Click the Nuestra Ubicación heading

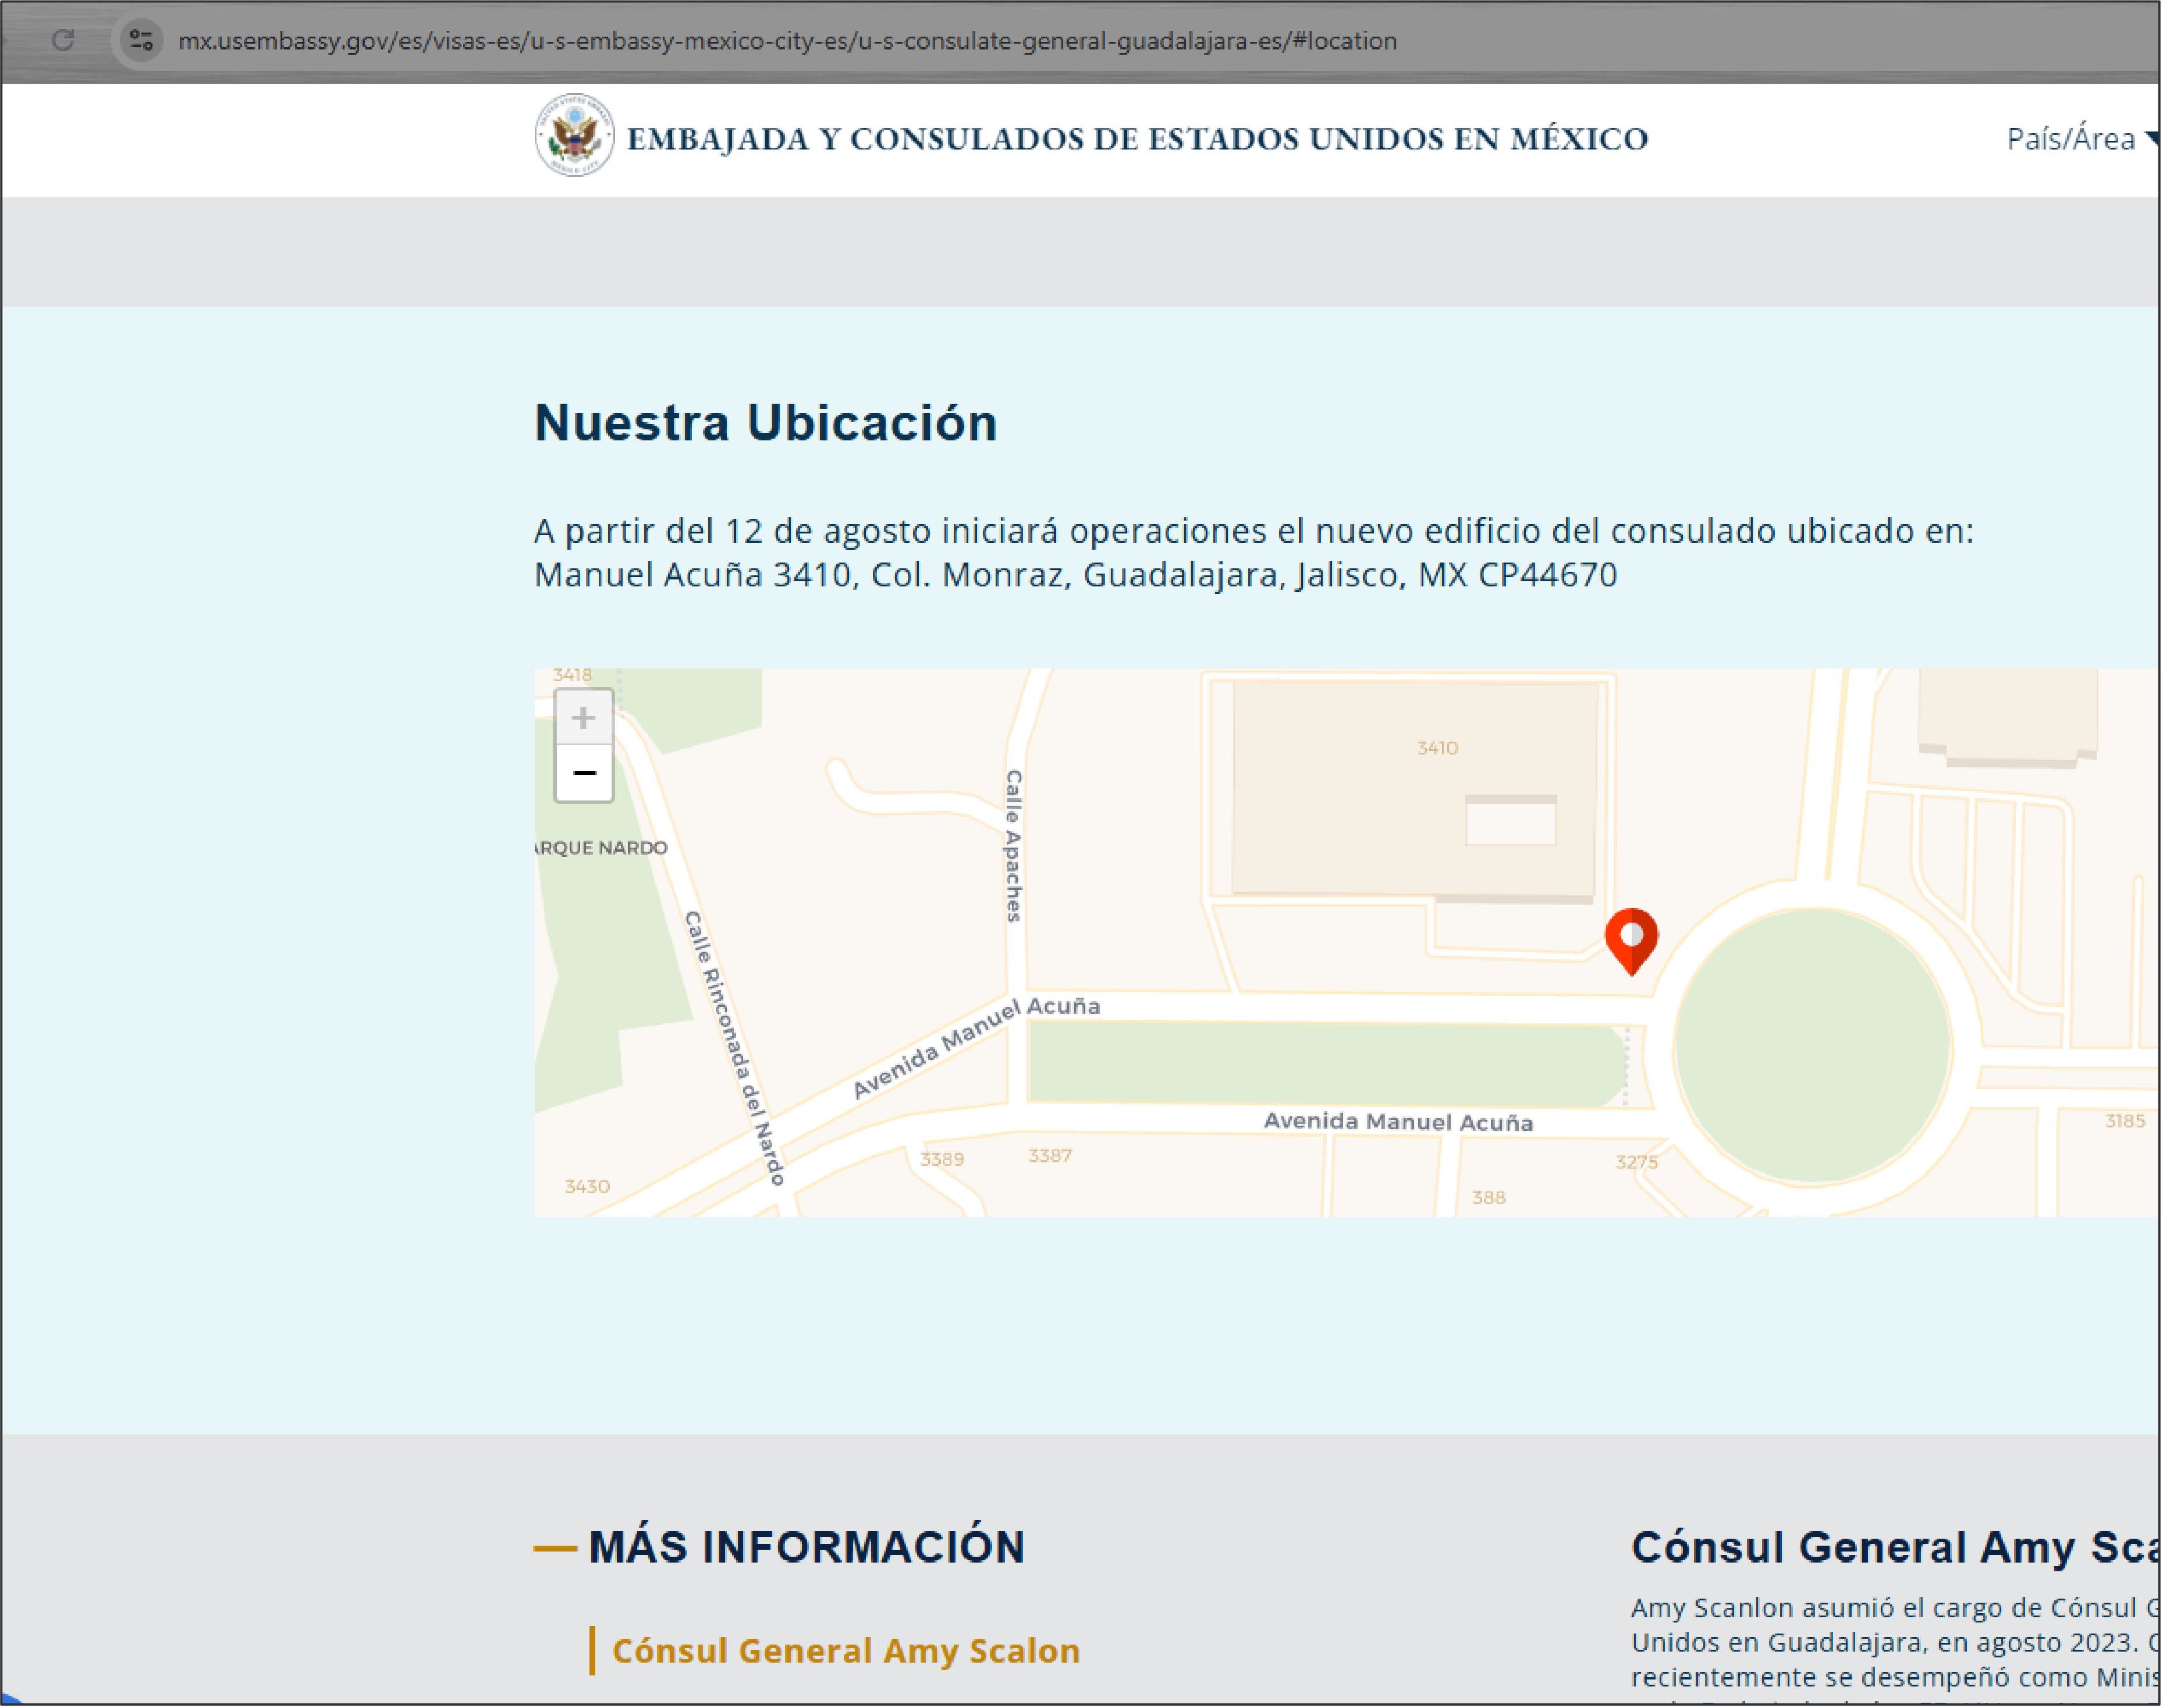tap(765, 422)
